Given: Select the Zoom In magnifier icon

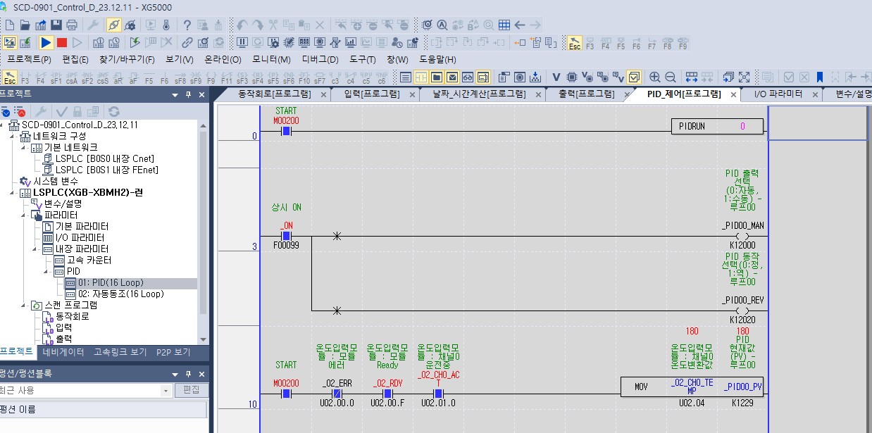Looking at the screenshot, I should tap(654, 77).
